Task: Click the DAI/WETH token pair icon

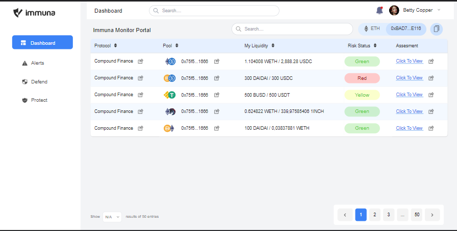Action: coord(169,128)
